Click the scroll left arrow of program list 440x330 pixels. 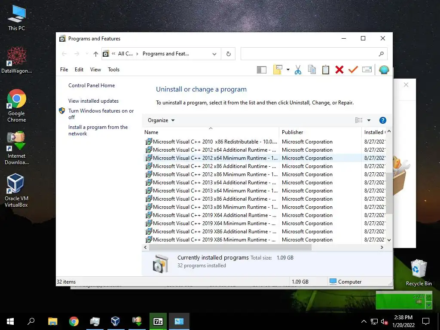click(x=145, y=247)
